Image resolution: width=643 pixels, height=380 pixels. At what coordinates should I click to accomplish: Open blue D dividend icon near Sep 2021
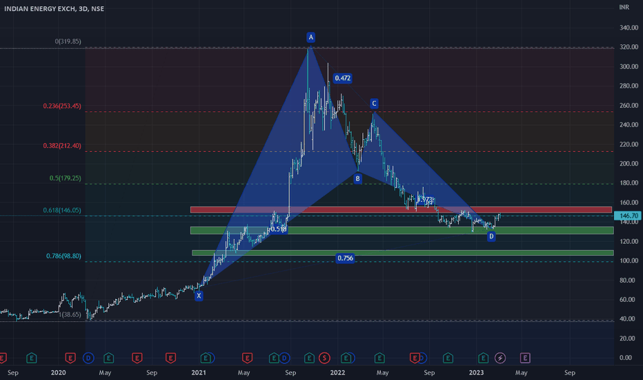pos(285,358)
